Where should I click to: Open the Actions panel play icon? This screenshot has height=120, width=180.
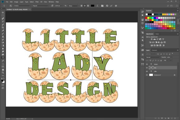(142, 15)
